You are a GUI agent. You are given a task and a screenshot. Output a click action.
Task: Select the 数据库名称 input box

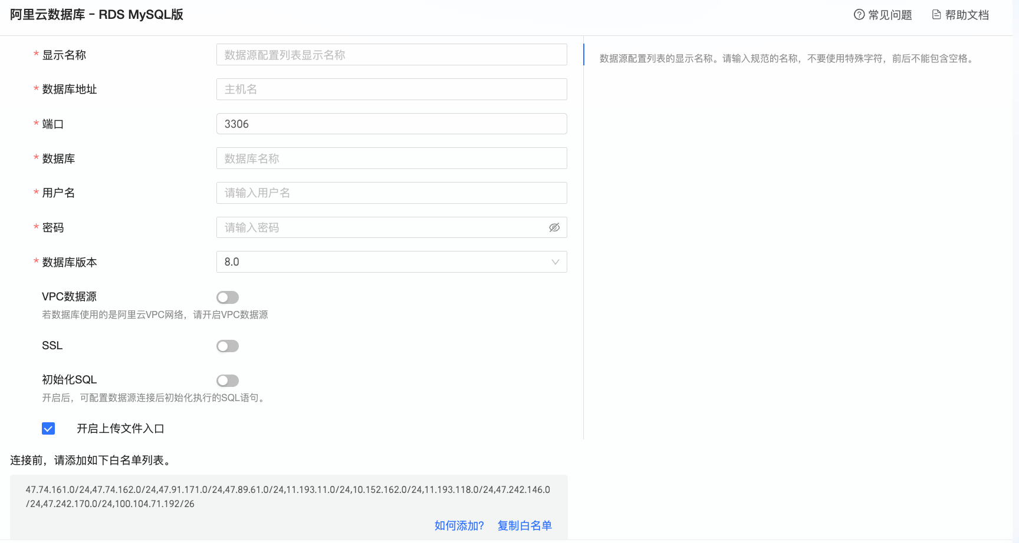click(392, 158)
